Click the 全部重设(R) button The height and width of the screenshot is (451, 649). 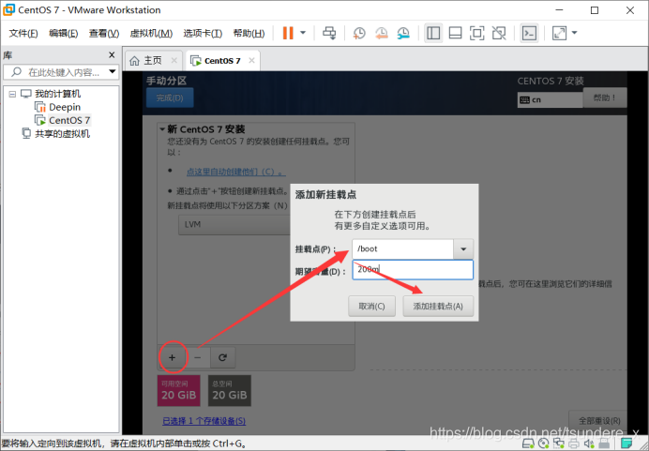point(599,421)
